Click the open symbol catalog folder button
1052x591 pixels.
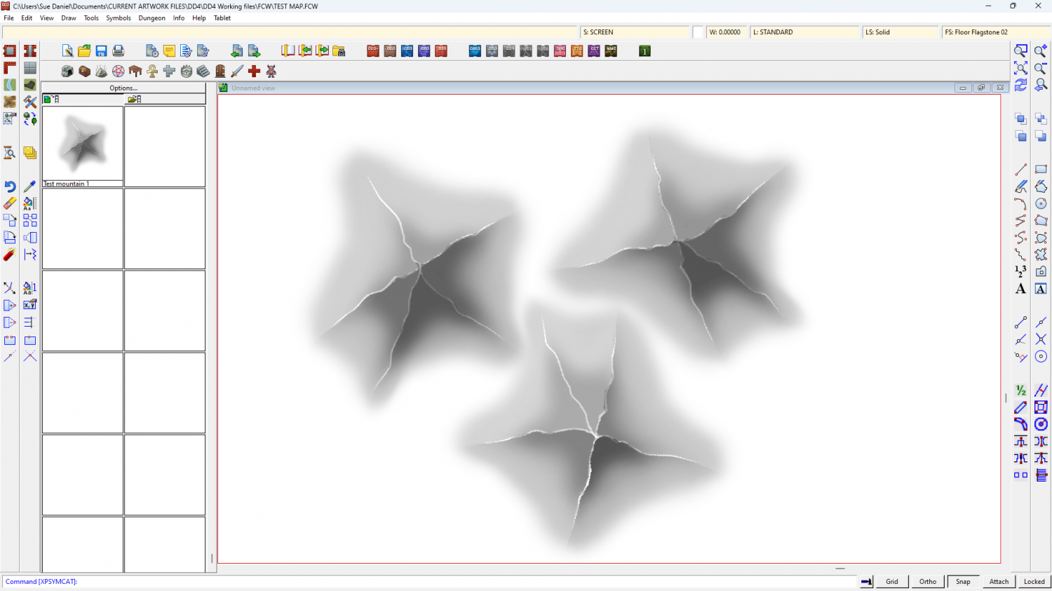tap(165, 99)
